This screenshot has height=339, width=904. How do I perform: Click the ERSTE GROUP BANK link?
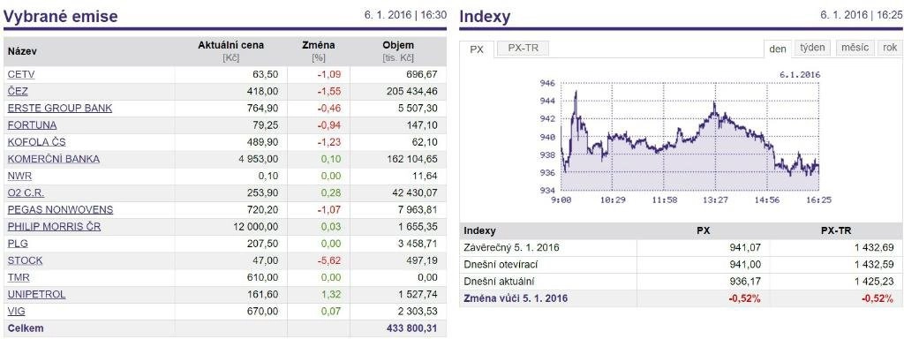60,109
